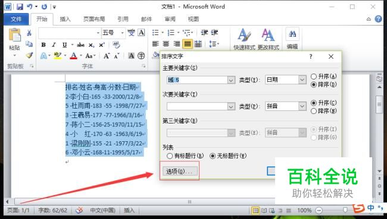This screenshot has width=387, height=219.
Task: Click the Save icon in quick access toolbar
Action: pos(20,7)
